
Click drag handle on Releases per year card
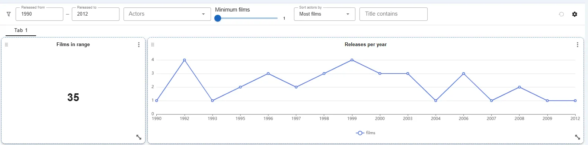pos(153,45)
